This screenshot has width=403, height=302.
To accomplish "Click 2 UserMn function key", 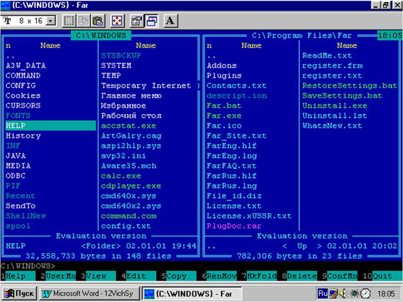I will click(58, 276).
